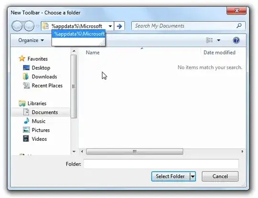Click the Videos filmstrip icon
This screenshot has width=258, height=198.
(26, 138)
